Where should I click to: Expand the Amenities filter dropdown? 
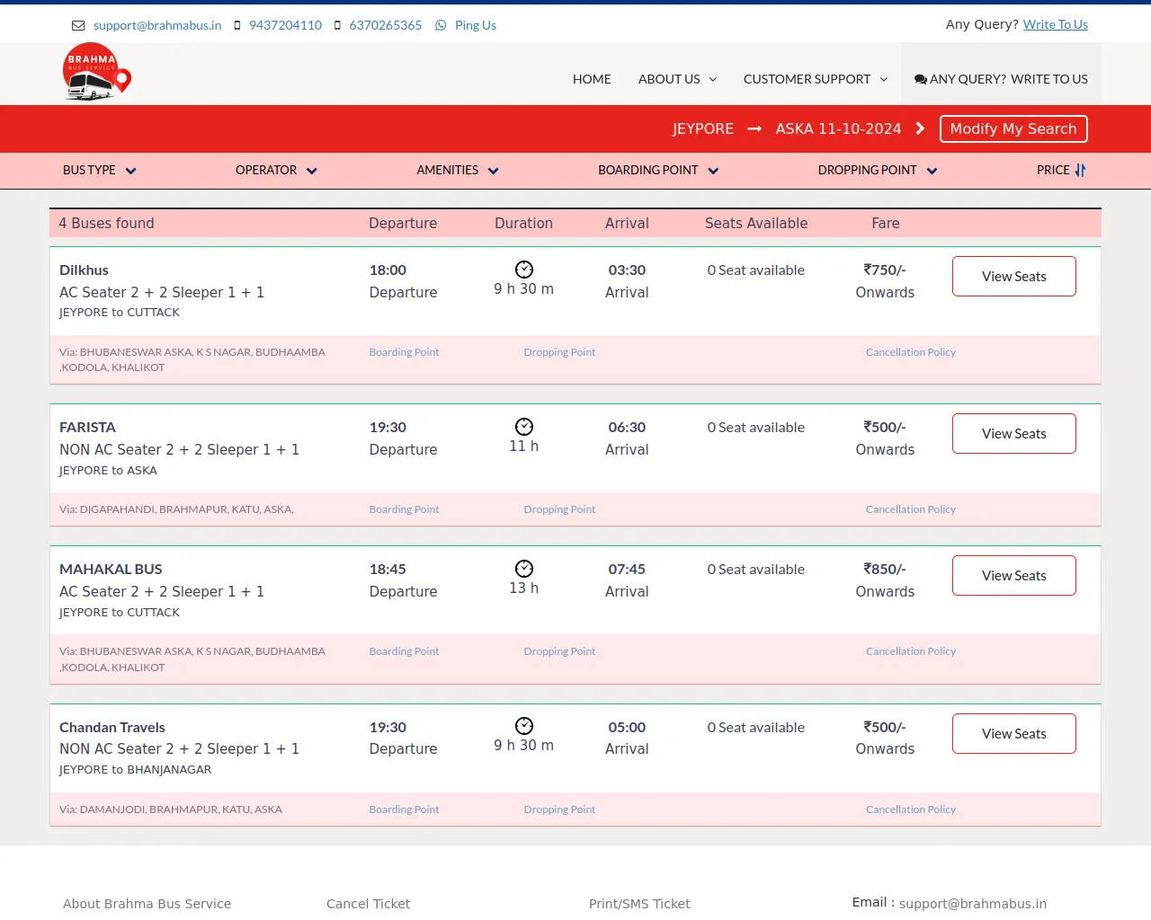click(x=457, y=170)
